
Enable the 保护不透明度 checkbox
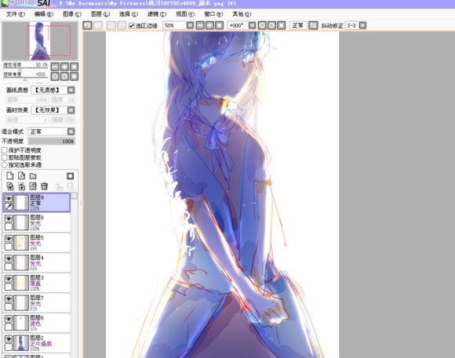pos(5,150)
